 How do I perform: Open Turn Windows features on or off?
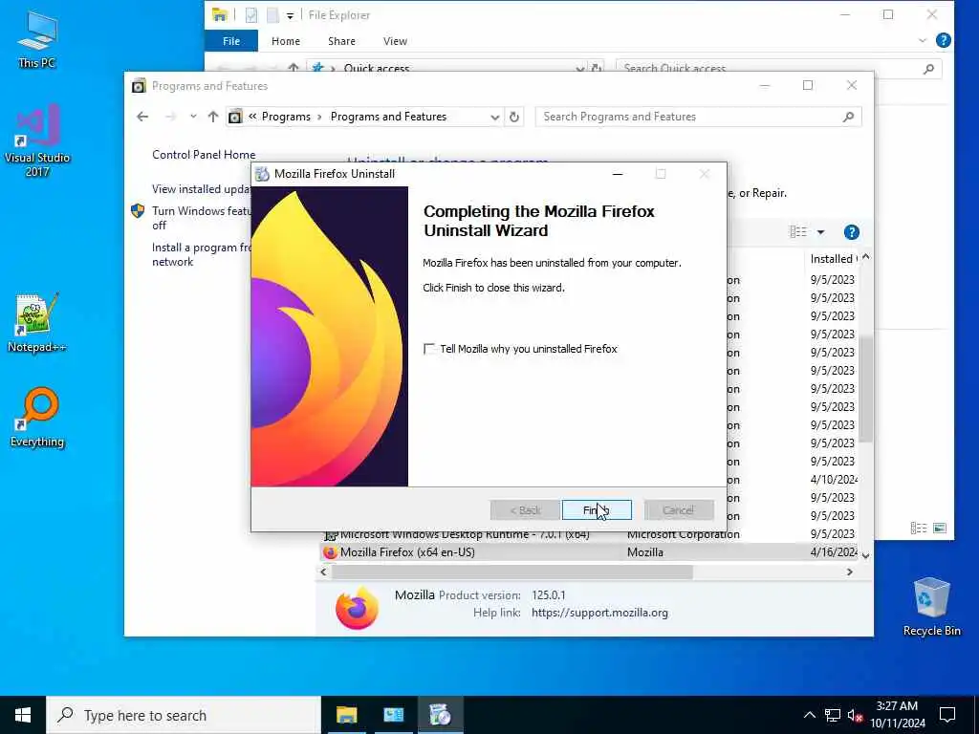tap(201, 218)
